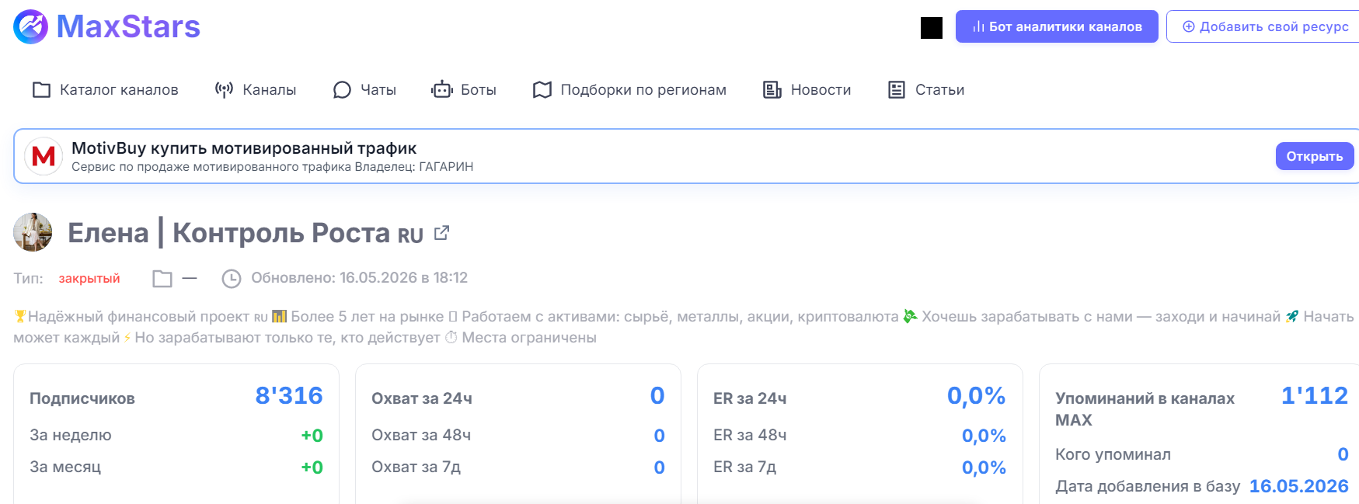1359x504 pixels.
Task: Click the broadcast antenna icon for Каналы
Action: [x=224, y=90]
